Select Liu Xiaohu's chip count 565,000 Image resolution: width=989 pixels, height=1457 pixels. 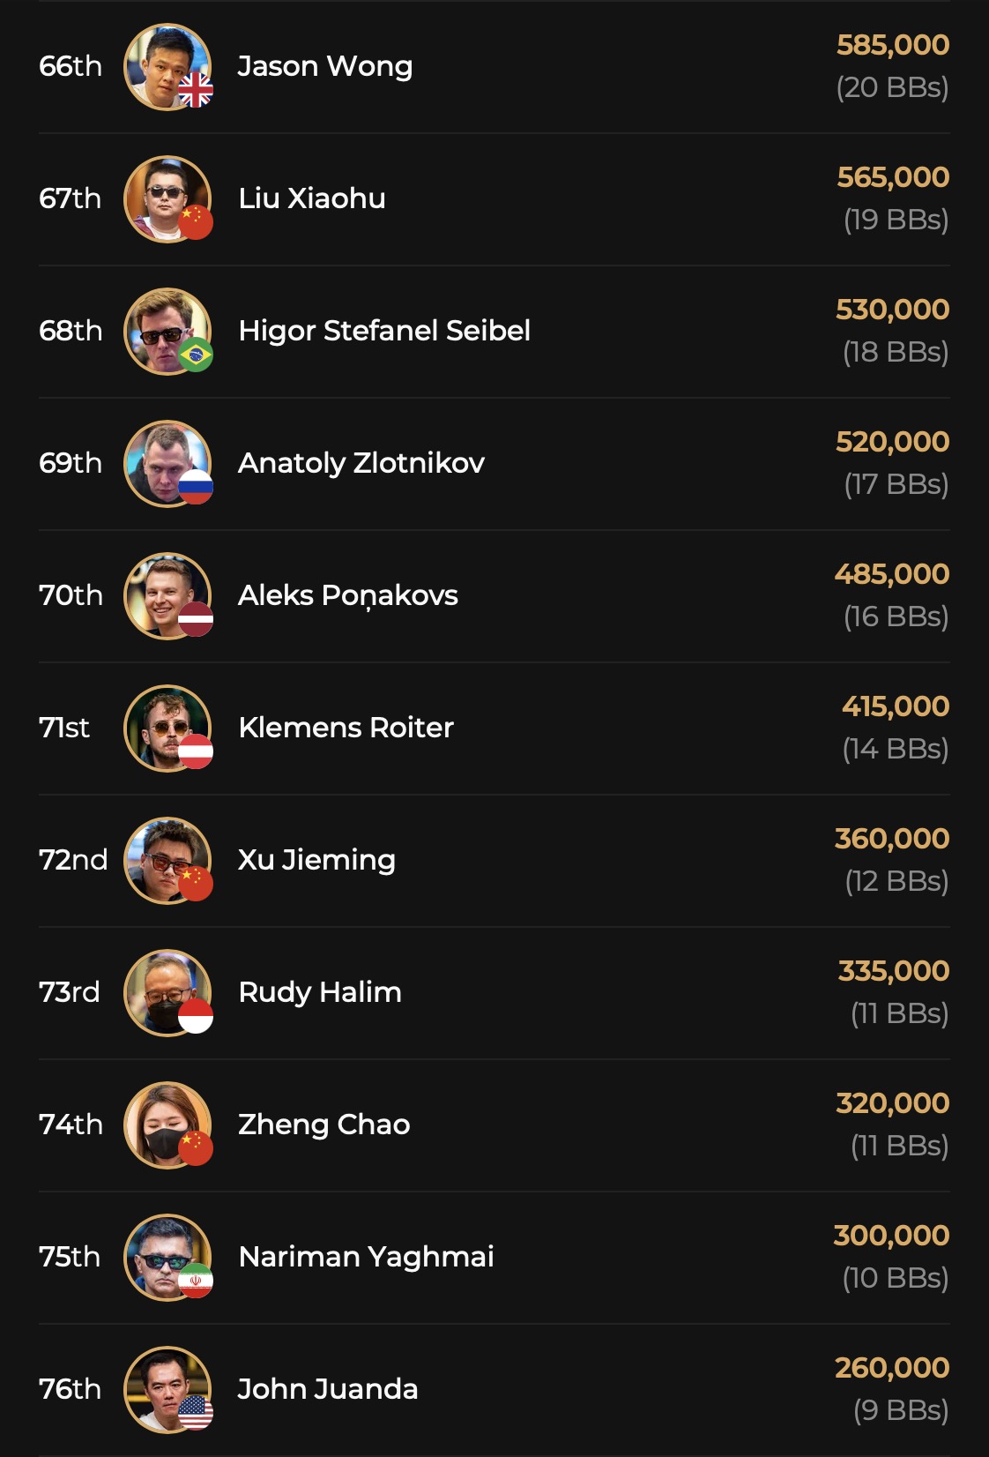[893, 177]
